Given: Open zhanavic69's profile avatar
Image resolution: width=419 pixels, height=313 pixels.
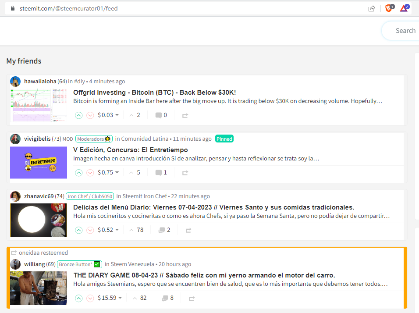Looking at the screenshot, I should 15,196.
